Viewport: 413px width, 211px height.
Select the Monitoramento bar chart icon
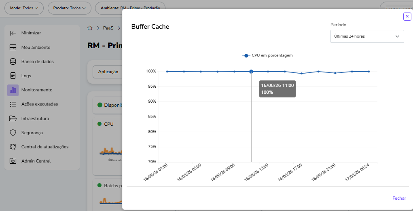pyautogui.click(x=13, y=90)
